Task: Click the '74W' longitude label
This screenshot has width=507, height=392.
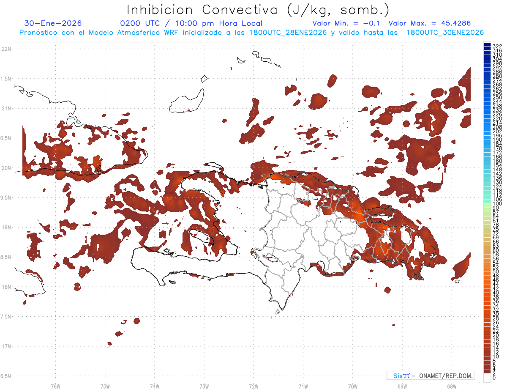Action: click(x=155, y=386)
